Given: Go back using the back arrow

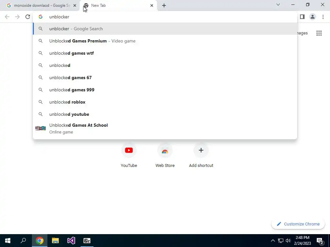Looking at the screenshot, I should [x=7, y=17].
